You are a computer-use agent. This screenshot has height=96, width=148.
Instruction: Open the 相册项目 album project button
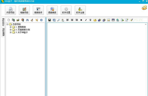coord(24,10)
